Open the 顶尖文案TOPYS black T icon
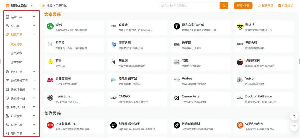The height and width of the screenshot is (138, 300). click(x=177, y=26)
